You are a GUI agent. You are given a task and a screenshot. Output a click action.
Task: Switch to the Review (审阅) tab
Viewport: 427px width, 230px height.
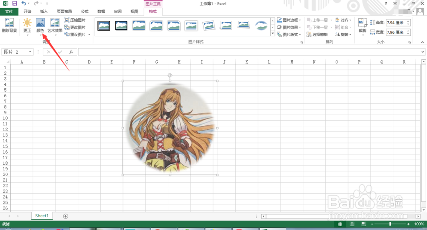(x=118, y=12)
